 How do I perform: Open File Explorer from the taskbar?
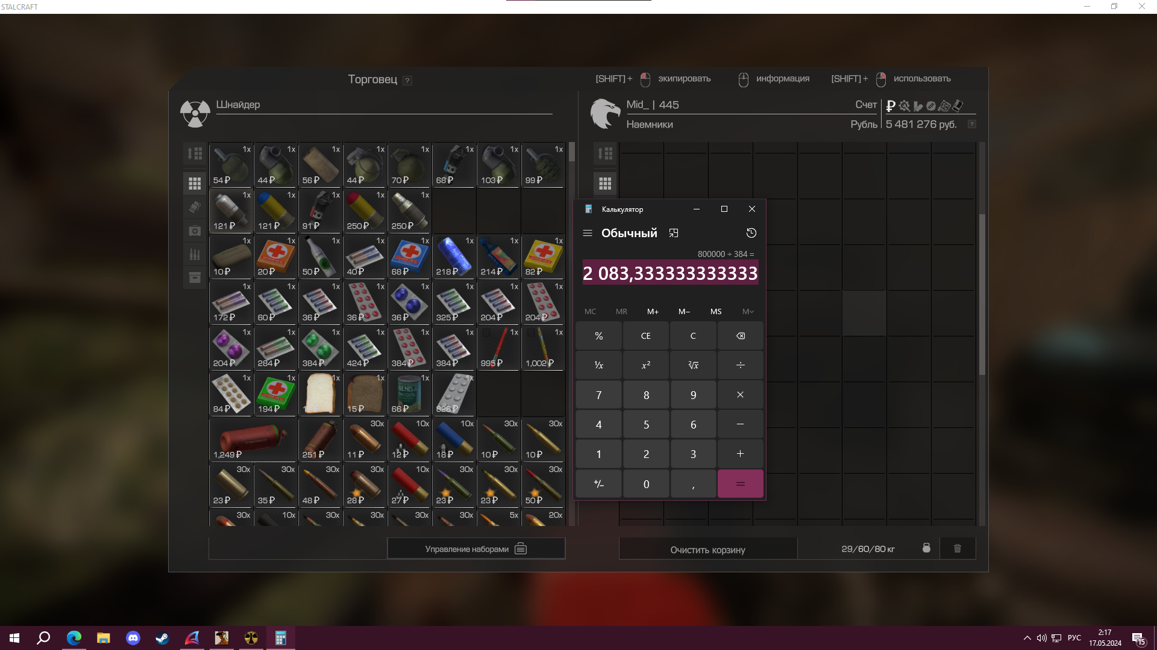(103, 638)
